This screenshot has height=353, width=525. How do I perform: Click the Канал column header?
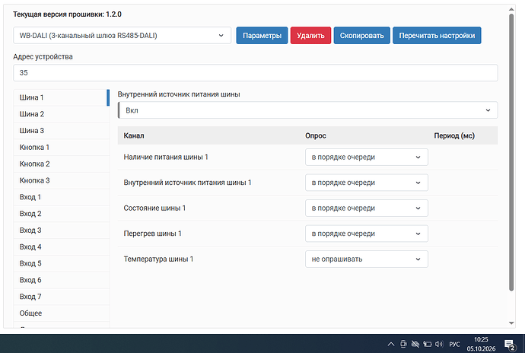click(134, 135)
